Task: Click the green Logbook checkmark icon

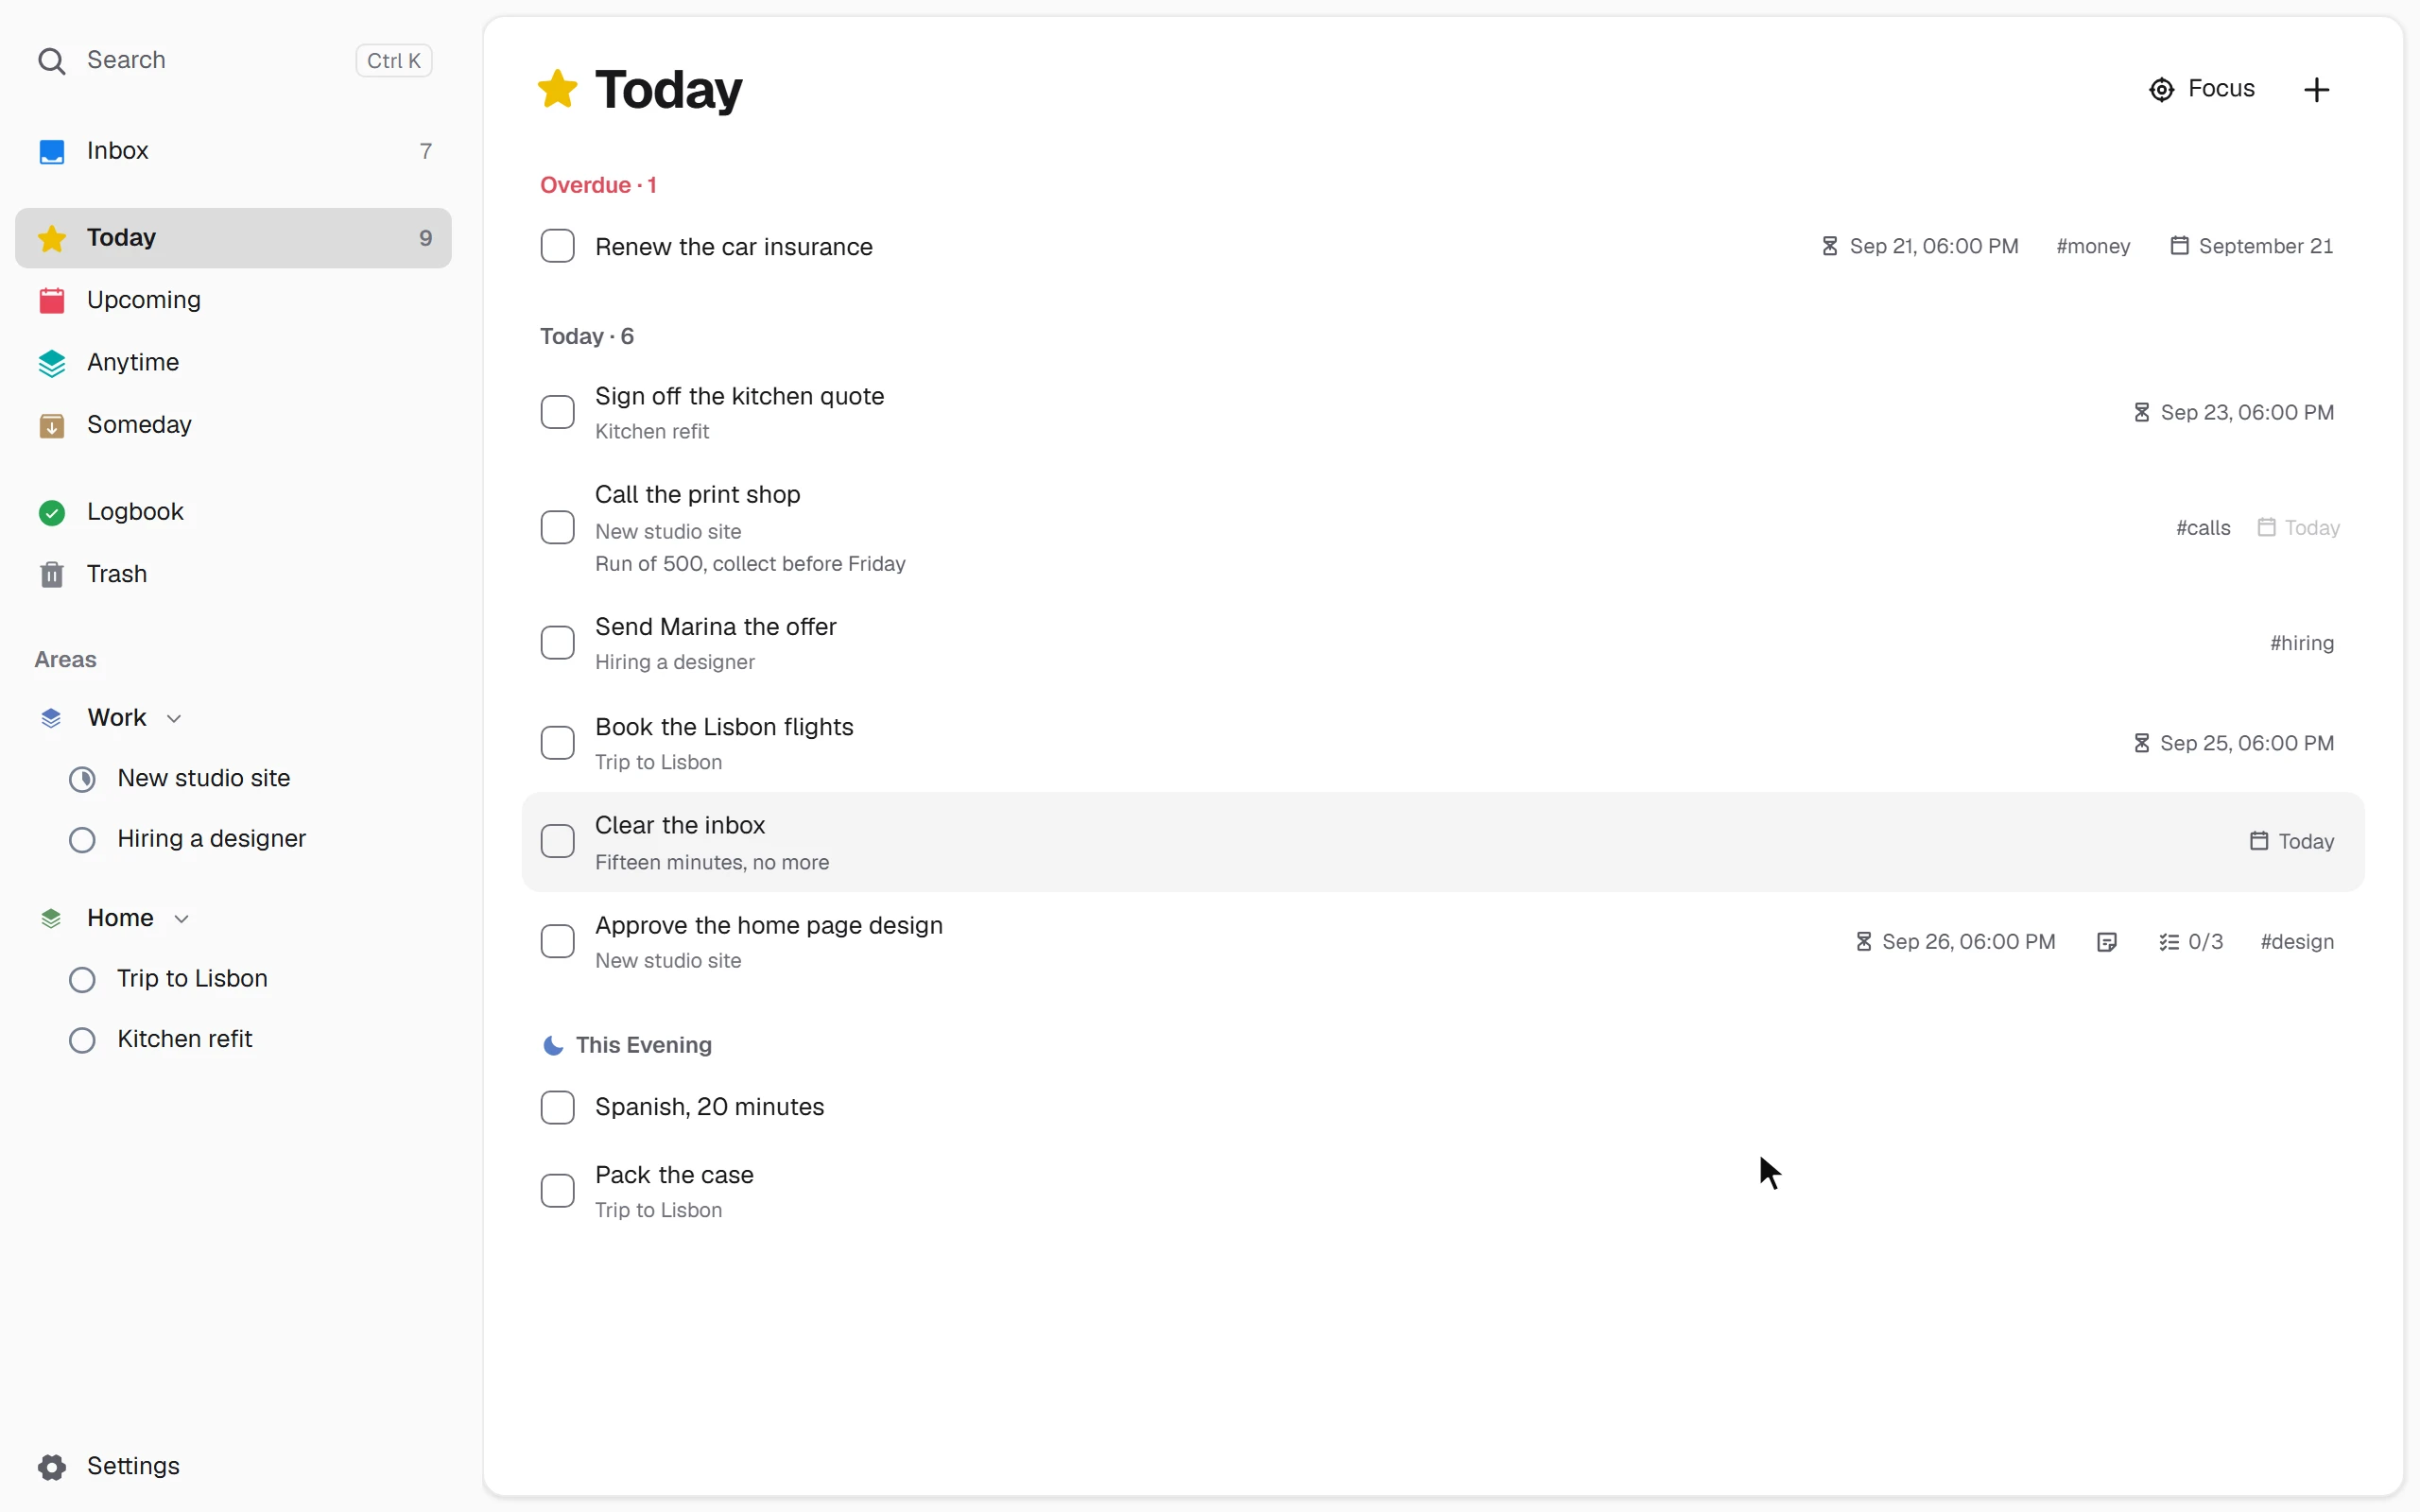Action: (x=51, y=512)
